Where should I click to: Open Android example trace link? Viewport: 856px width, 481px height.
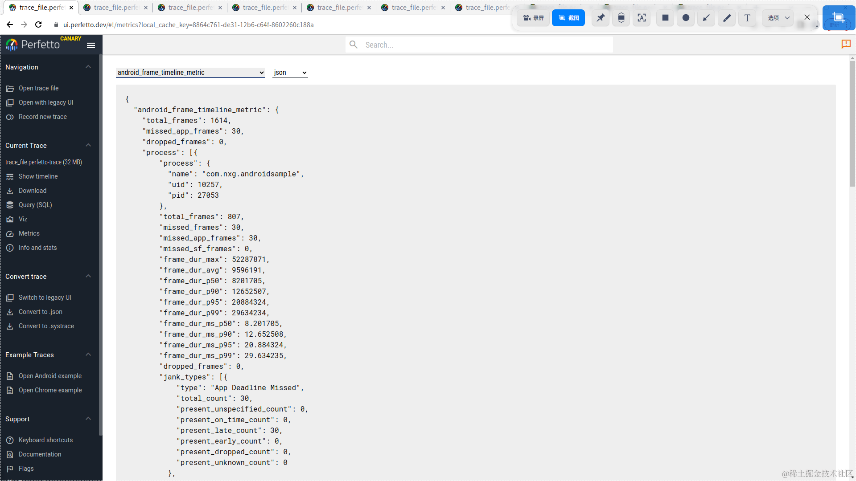[50, 376]
